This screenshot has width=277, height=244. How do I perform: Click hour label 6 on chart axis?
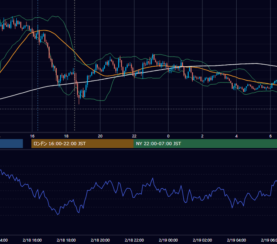(x=270, y=136)
